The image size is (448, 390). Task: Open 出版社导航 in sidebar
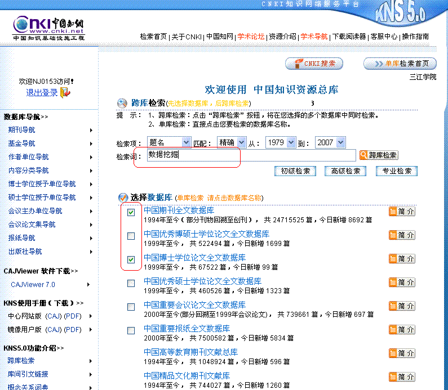[25, 252]
